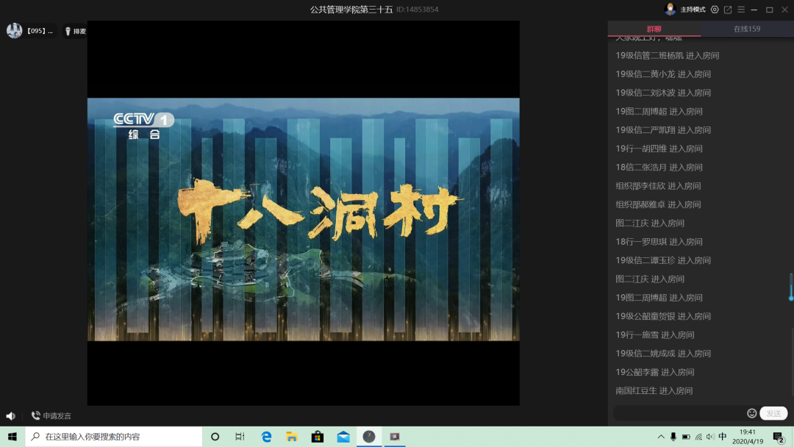
Task: Open the settings hexagon icon in title bar
Action: click(x=715, y=10)
